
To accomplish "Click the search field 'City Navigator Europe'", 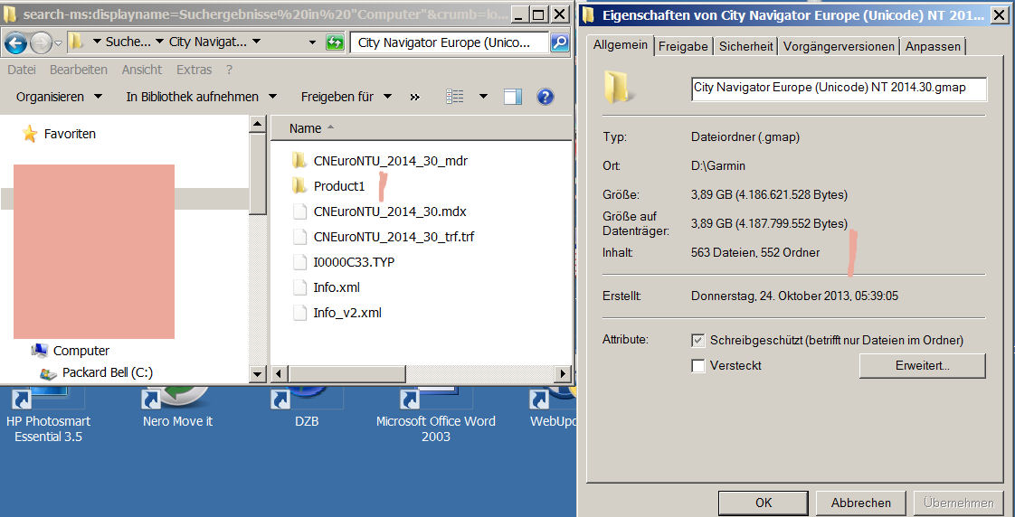I will 450,42.
